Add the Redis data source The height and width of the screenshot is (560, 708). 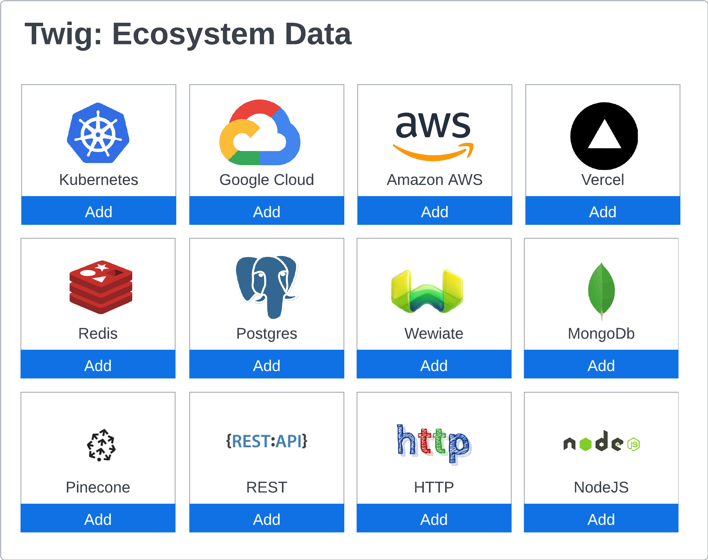point(98,365)
